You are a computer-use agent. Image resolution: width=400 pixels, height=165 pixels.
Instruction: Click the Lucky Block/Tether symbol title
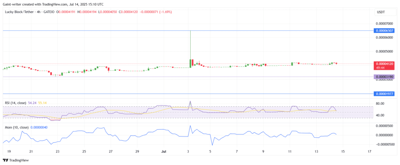tap(19, 12)
